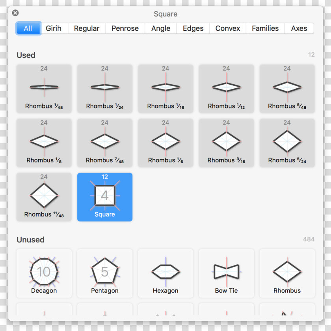This screenshot has height=331, width=331.
Task: Select the Rhombus 1/48 tile
Action: tap(44, 89)
